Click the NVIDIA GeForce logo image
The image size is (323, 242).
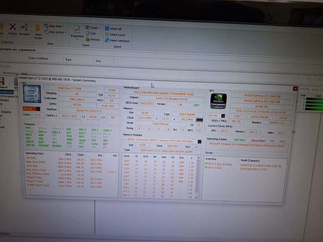(218, 101)
